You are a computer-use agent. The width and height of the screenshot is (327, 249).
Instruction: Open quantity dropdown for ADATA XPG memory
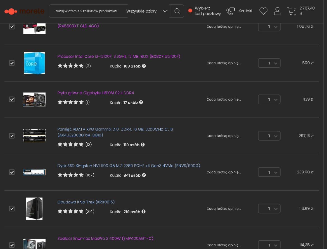pos(269,136)
